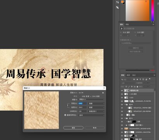Open the 调整为 fit-to preset dropdown
The image size is (159, 140).
pos(91,100)
